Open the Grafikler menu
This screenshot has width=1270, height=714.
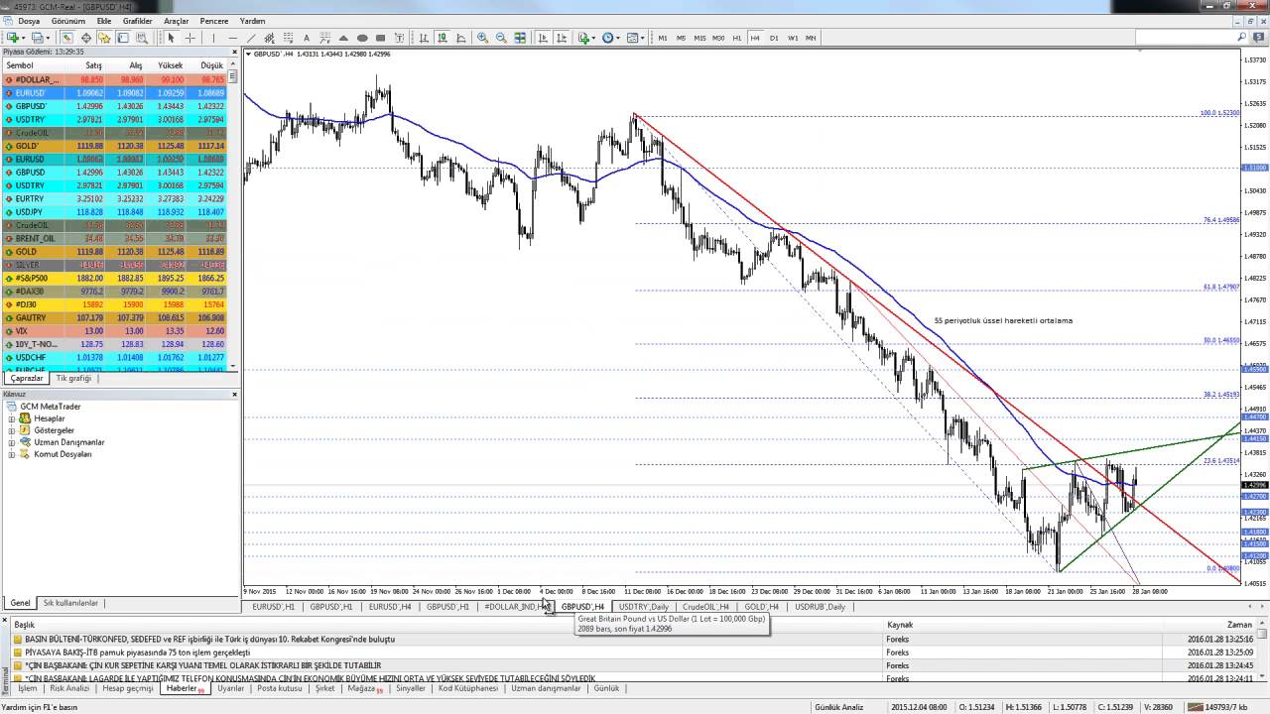[x=138, y=21]
